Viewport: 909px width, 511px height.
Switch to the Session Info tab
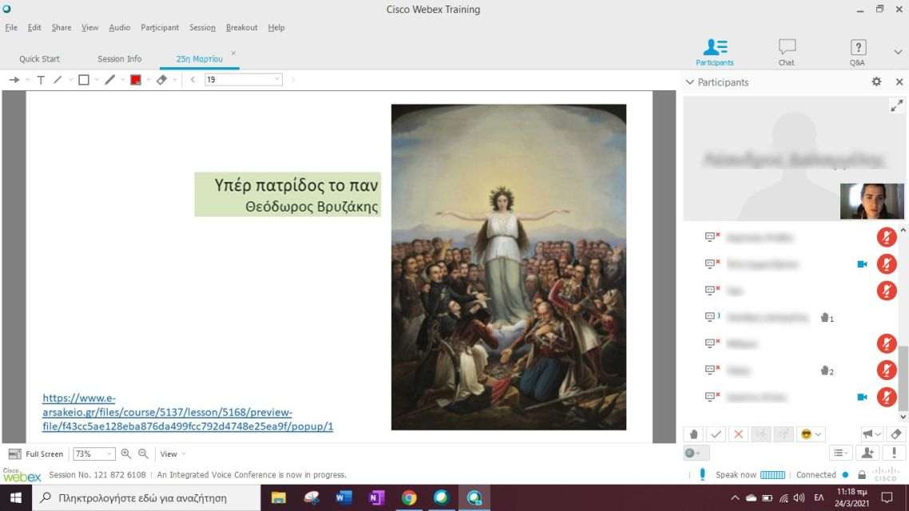click(119, 58)
